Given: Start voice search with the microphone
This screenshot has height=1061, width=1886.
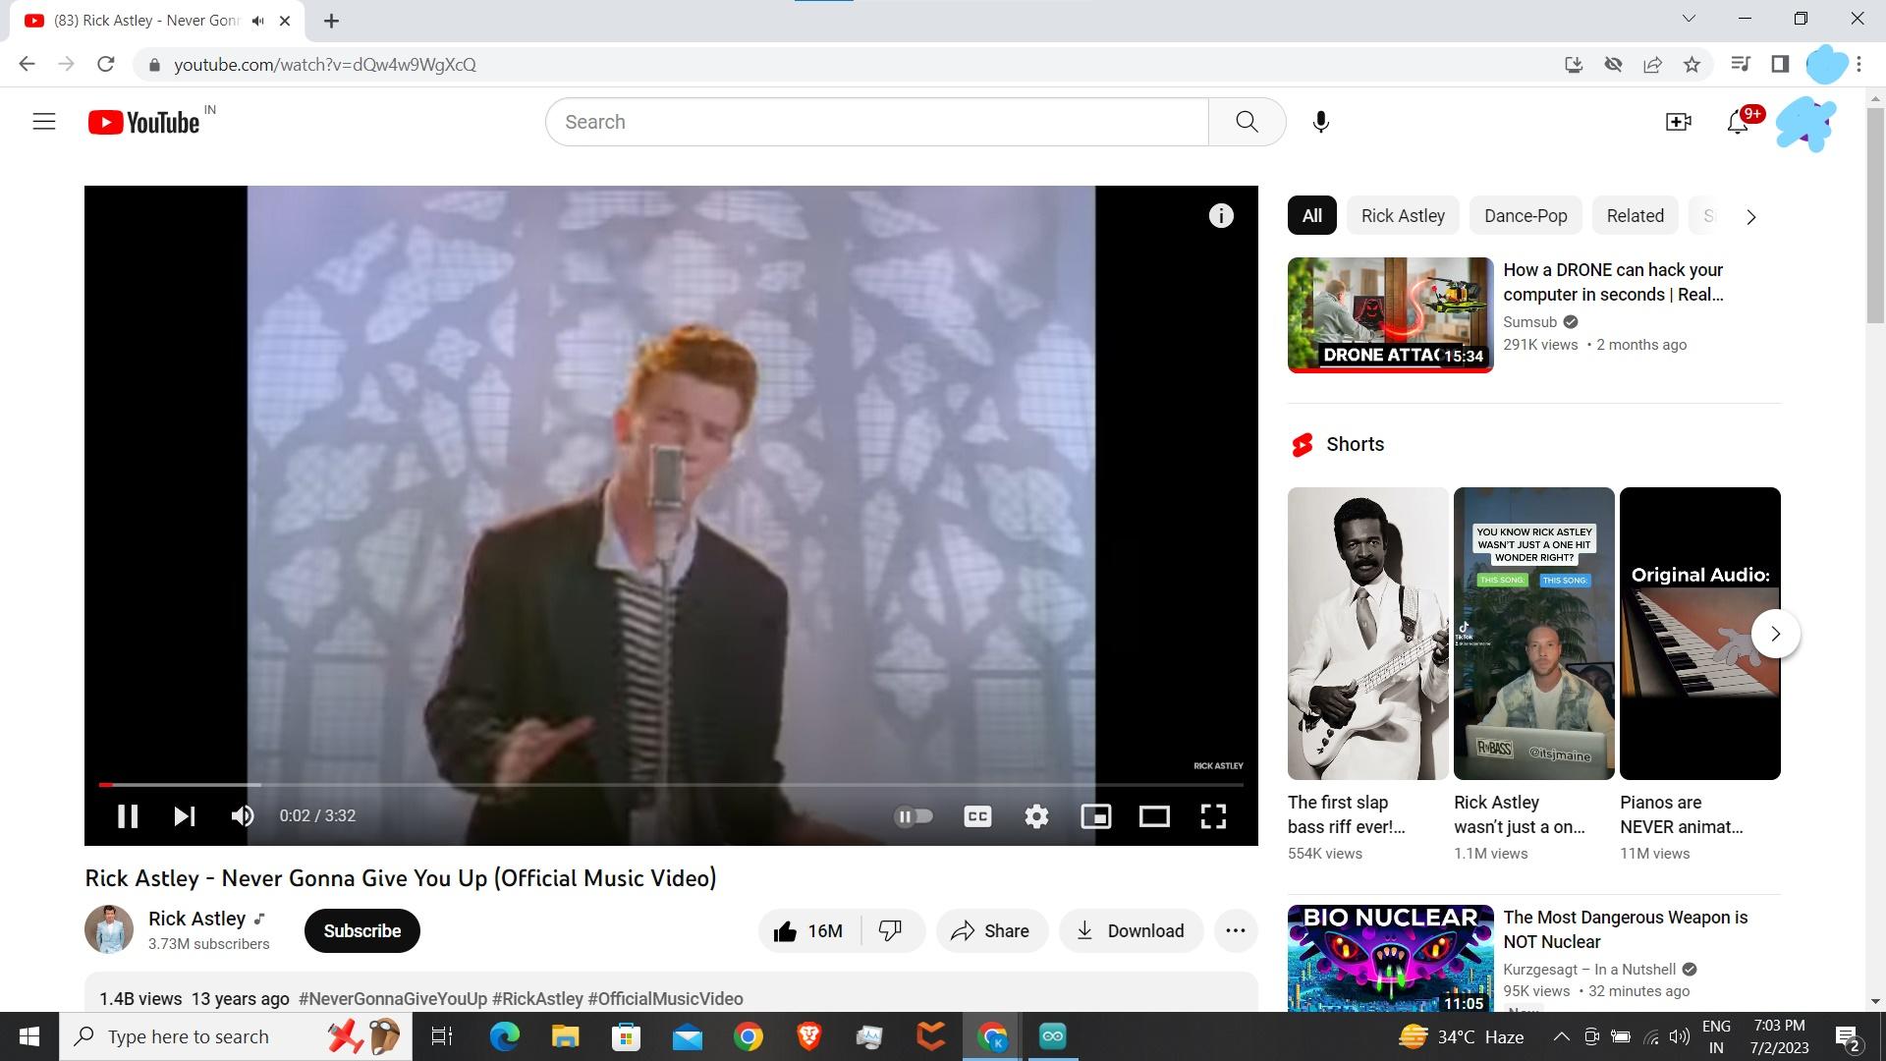Looking at the screenshot, I should pos(1321,122).
